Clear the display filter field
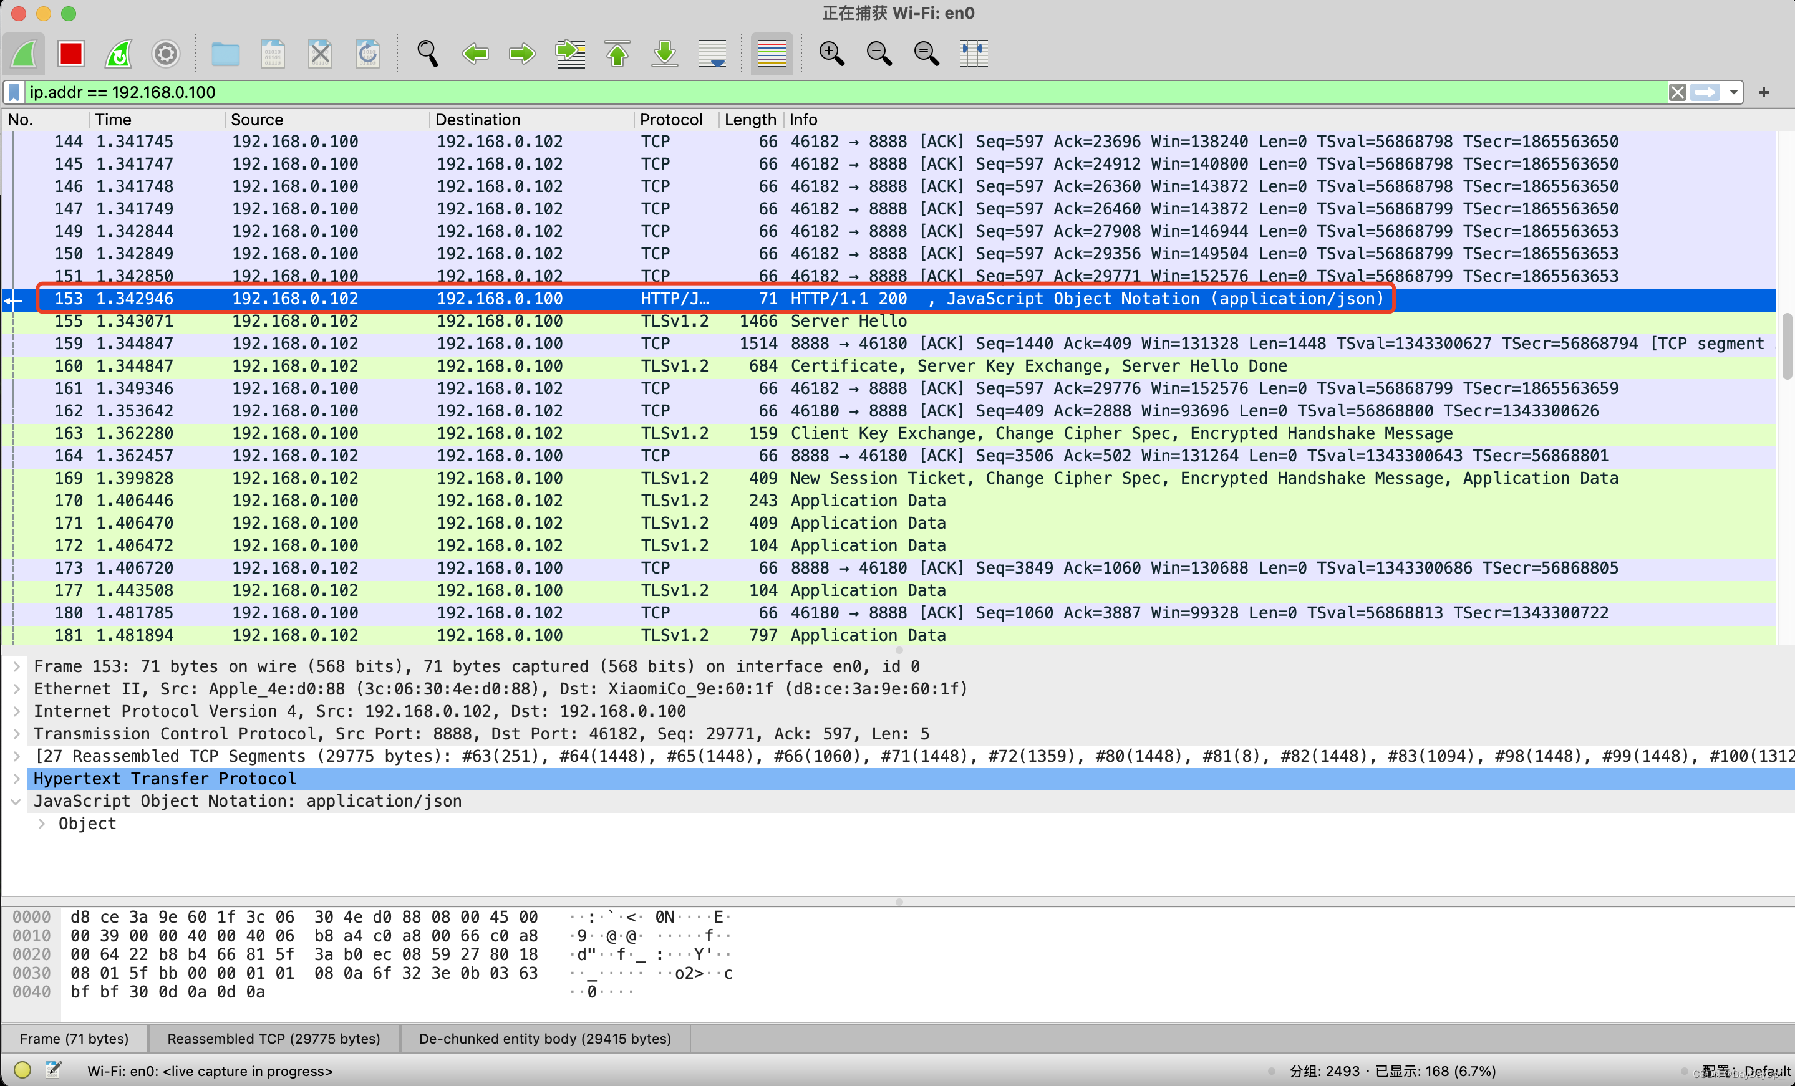This screenshot has width=1795, height=1086. pos(1677,92)
